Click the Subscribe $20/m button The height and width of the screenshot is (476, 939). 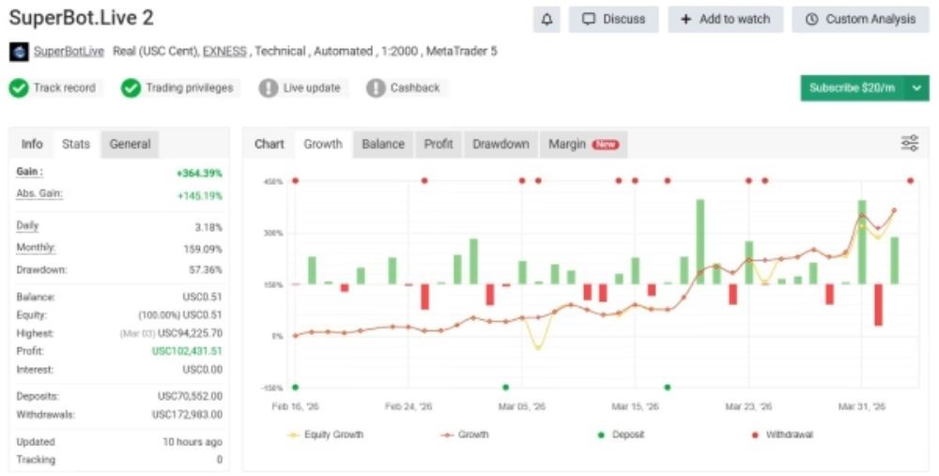tap(853, 88)
